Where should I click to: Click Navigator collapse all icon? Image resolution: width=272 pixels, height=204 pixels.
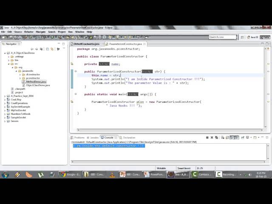47,49
